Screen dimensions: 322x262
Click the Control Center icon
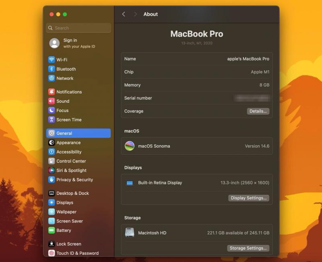[52, 161]
